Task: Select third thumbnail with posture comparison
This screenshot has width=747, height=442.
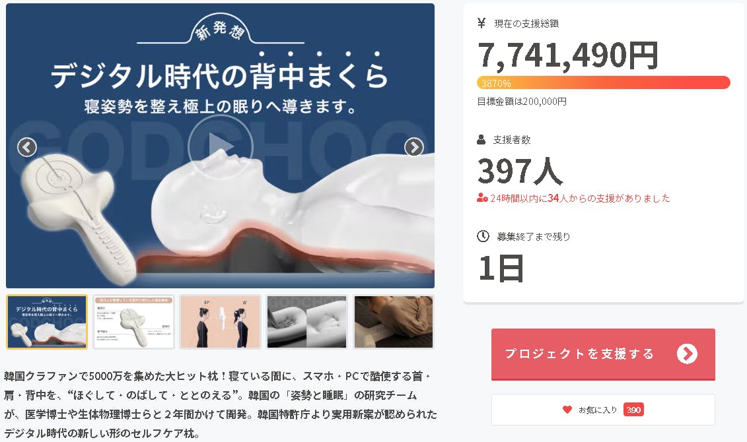Action: point(220,322)
